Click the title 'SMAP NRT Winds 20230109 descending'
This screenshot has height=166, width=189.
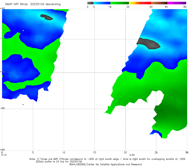click(33, 4)
